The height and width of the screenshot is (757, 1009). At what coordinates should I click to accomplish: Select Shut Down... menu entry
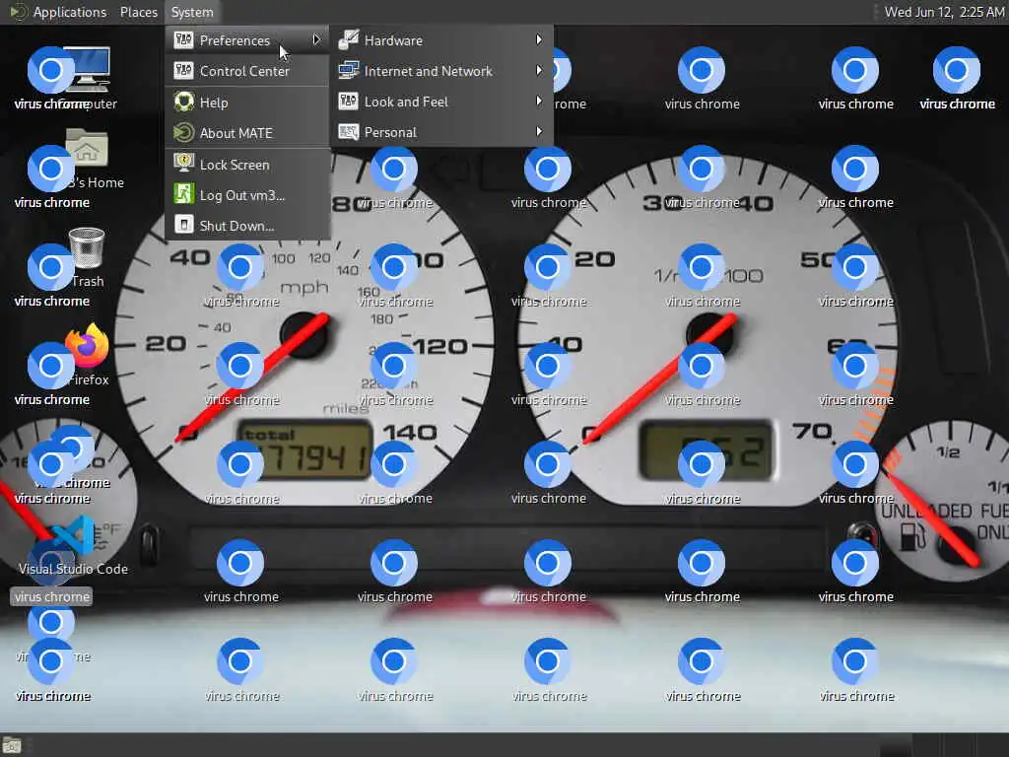click(x=247, y=226)
